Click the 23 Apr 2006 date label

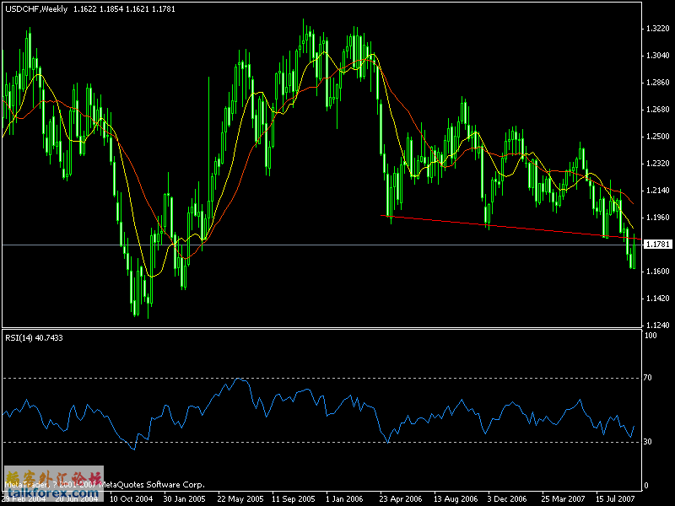point(400,498)
